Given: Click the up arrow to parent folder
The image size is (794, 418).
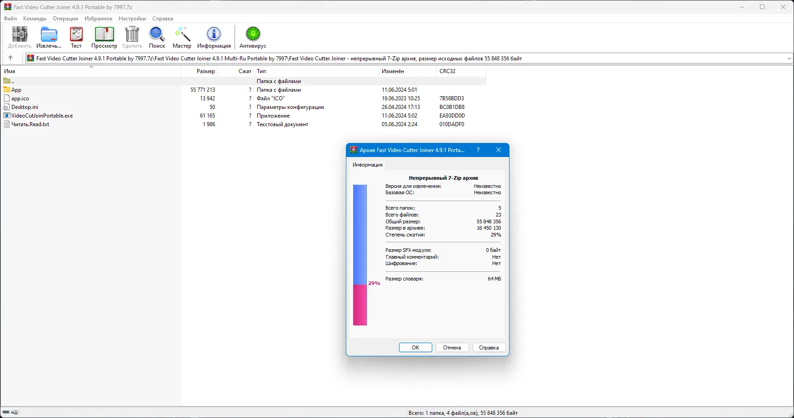Looking at the screenshot, I should coord(10,58).
